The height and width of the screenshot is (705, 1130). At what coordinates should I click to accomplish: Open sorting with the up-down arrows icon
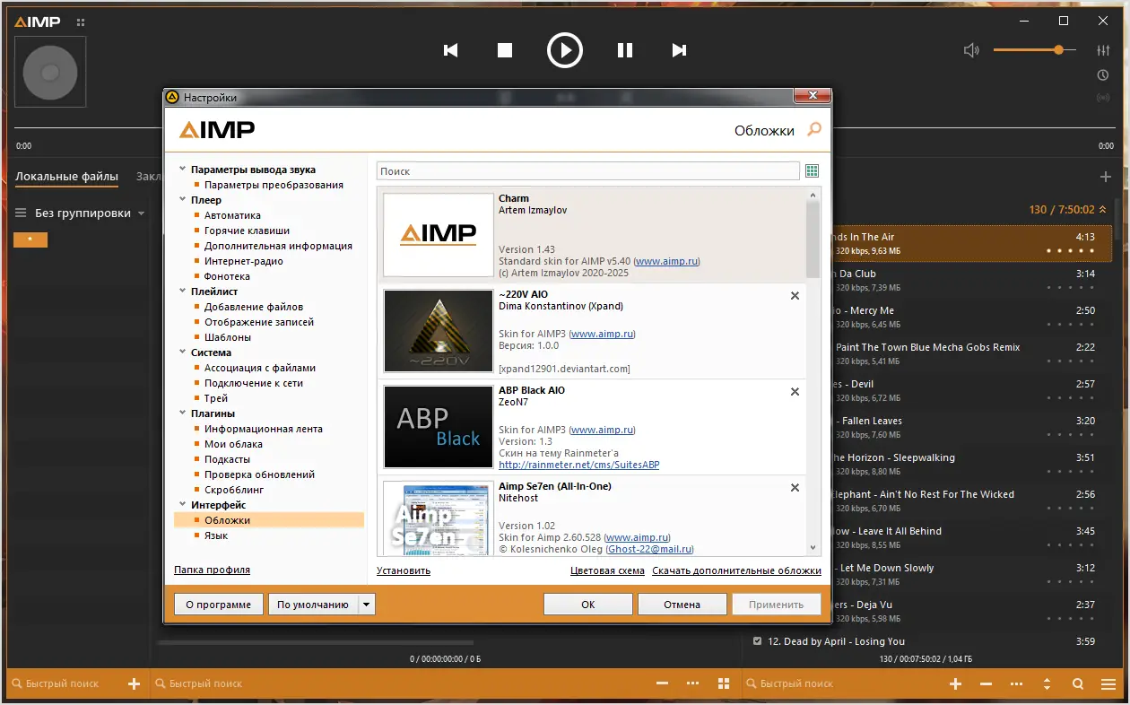(x=1047, y=683)
